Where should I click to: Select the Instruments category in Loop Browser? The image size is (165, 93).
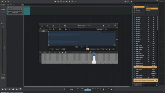139,12
